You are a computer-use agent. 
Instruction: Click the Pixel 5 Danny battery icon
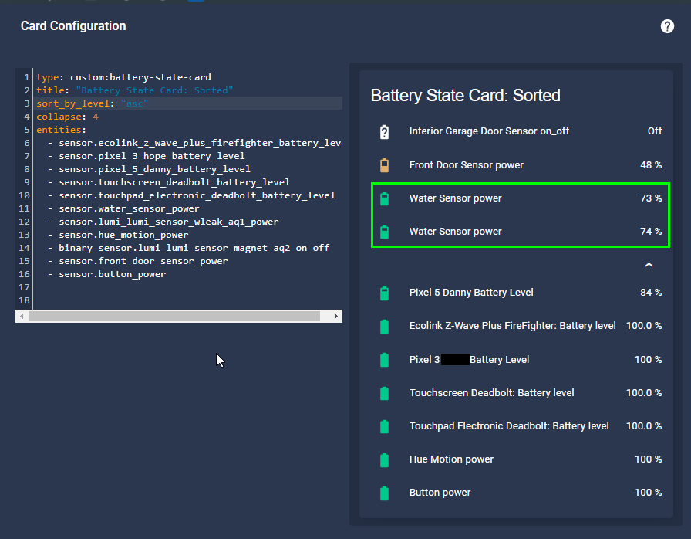[x=384, y=293]
